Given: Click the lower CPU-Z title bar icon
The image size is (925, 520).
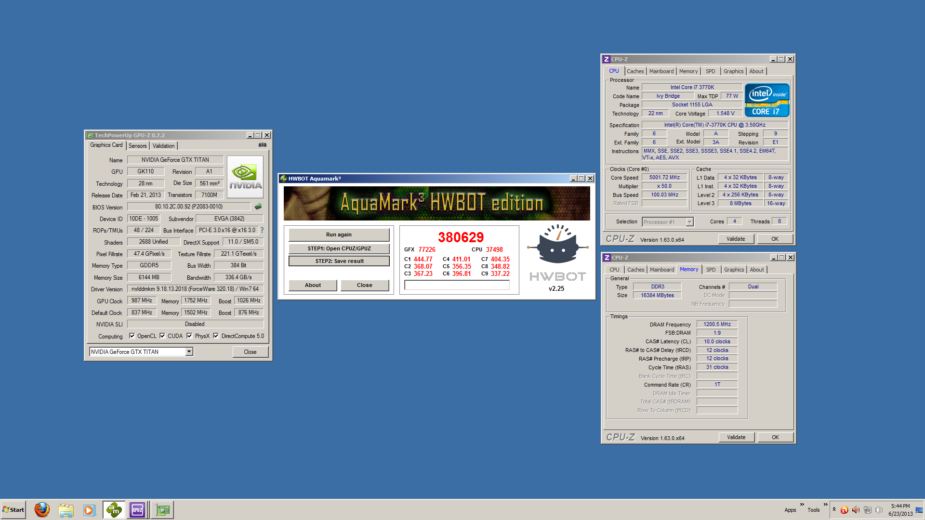Looking at the screenshot, I should (607, 258).
